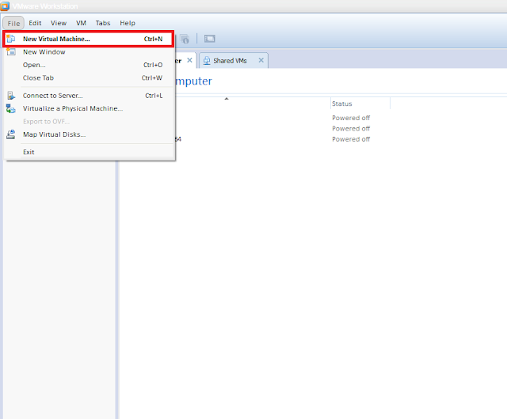Click the VMware Workstation title bar icon

tap(5, 6)
